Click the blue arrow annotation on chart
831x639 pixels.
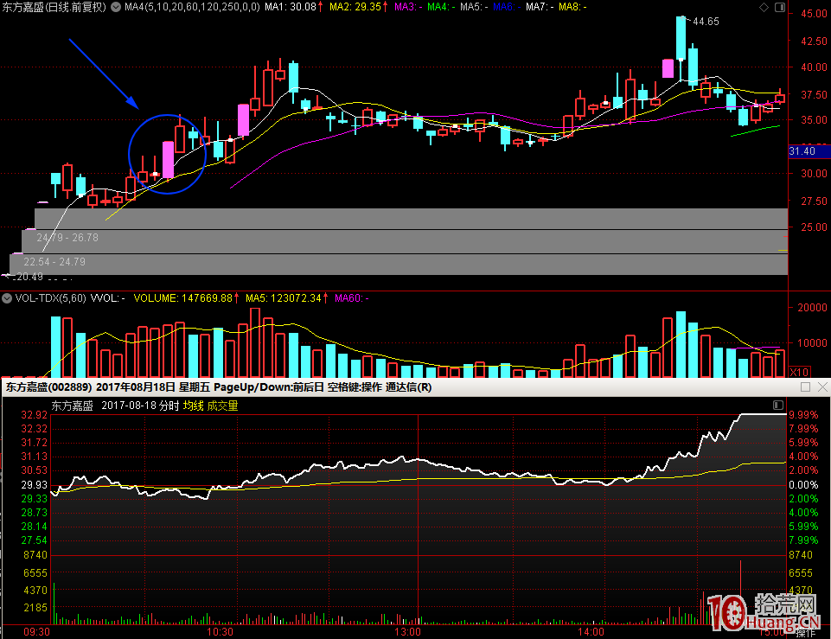coord(103,73)
